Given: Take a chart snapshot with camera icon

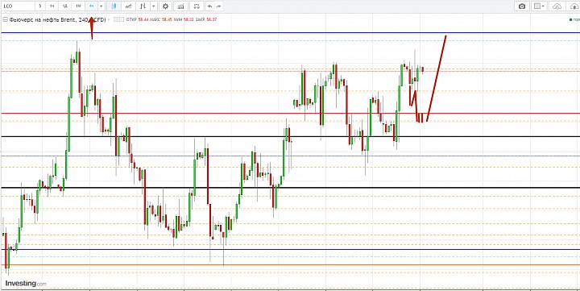Looking at the screenshot, I should point(522,6).
